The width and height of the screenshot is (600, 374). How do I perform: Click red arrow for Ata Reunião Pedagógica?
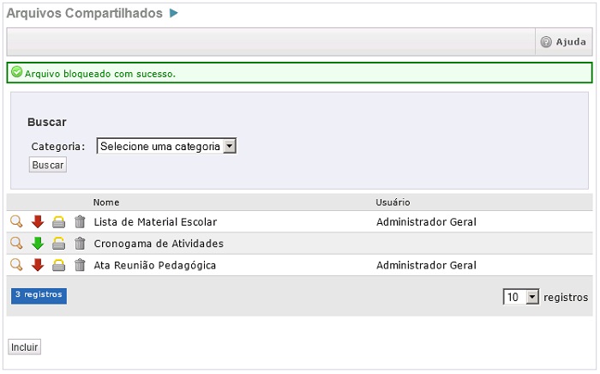(x=38, y=265)
